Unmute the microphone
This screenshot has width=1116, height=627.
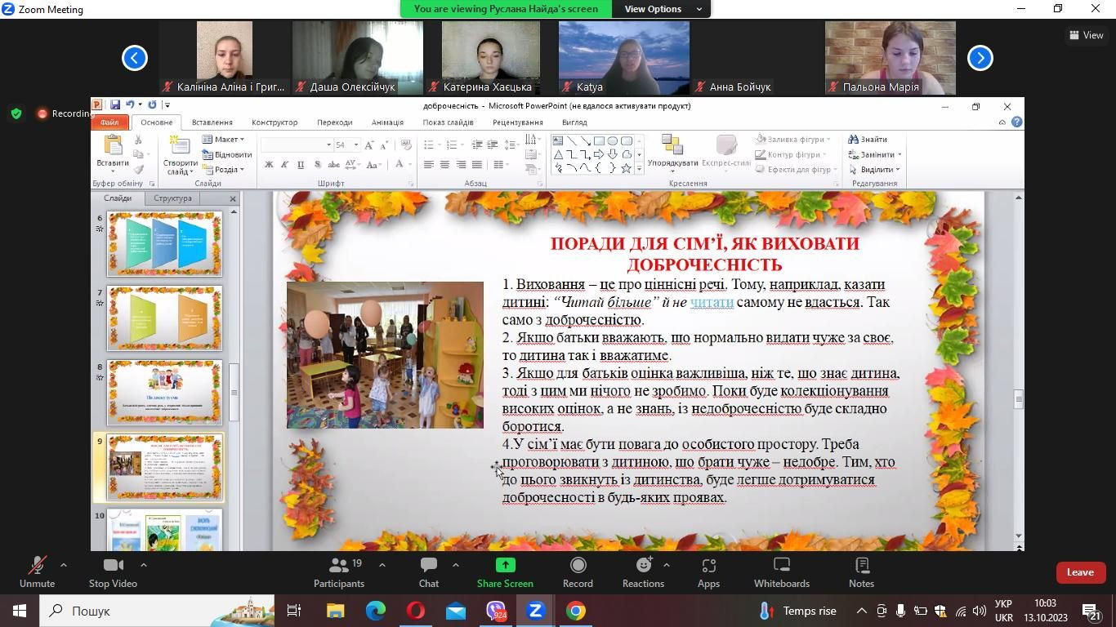coord(37,571)
